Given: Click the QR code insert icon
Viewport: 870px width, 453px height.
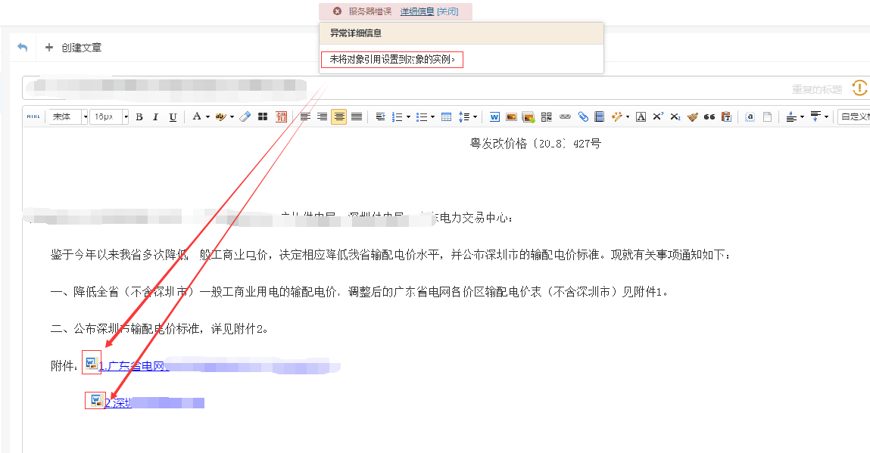Looking at the screenshot, I should coord(546,117).
